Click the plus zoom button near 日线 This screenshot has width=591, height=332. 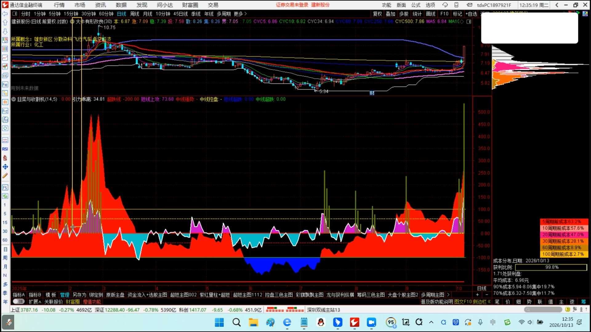point(477,295)
